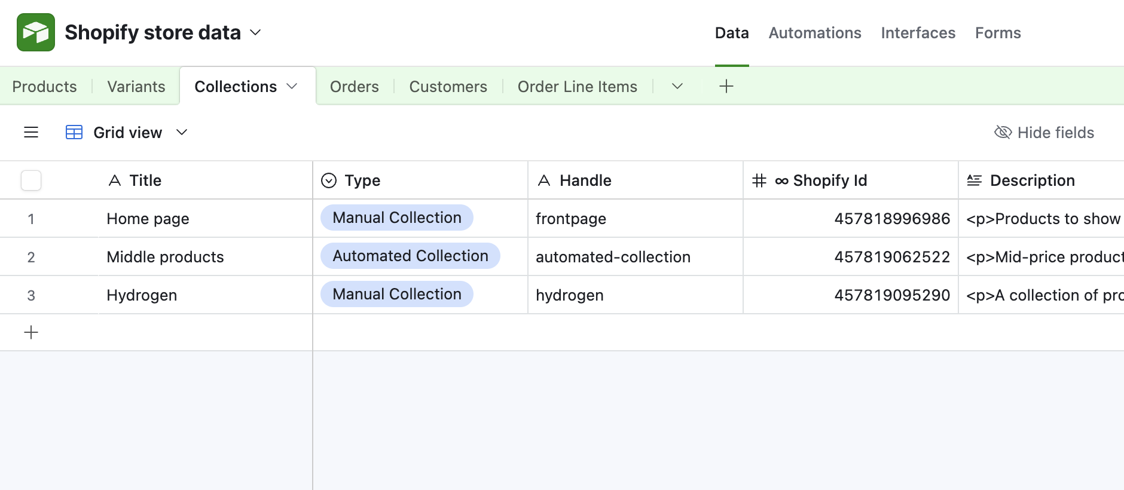1124x490 pixels.
Task: Select row number 2
Action: tap(31, 257)
